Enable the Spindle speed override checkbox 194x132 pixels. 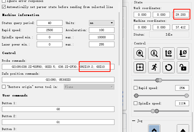(x=135, y=103)
